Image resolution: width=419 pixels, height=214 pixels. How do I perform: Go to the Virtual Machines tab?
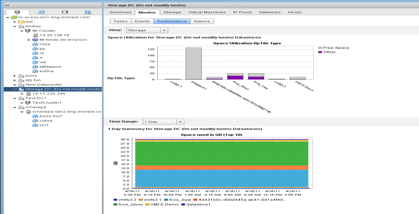[207, 12]
